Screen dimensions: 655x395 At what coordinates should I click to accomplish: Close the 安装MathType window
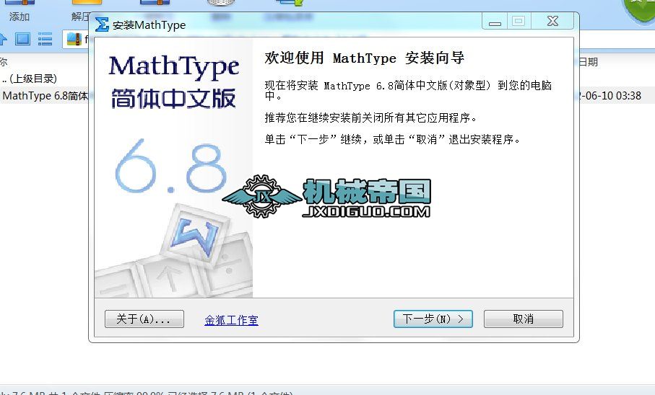pyautogui.click(x=552, y=21)
